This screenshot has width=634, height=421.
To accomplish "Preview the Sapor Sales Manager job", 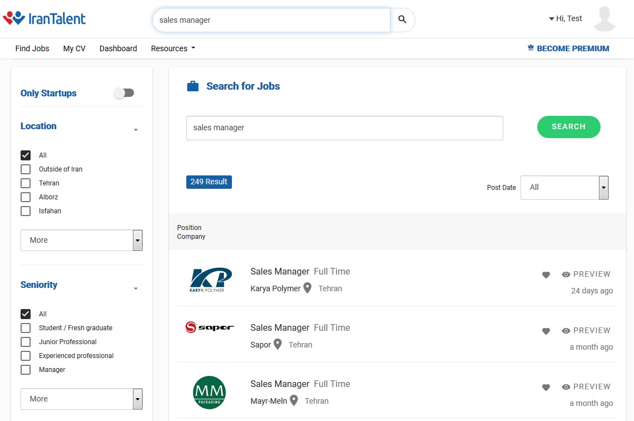I will coord(586,331).
